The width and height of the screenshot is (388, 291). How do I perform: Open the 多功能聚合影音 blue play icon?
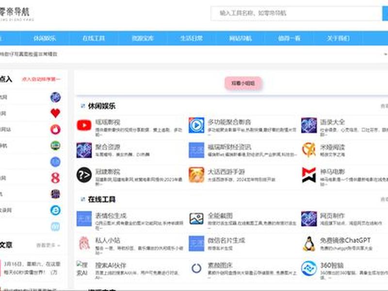click(x=196, y=125)
